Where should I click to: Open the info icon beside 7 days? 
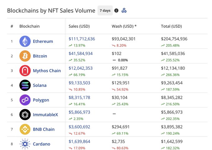[x=116, y=10]
